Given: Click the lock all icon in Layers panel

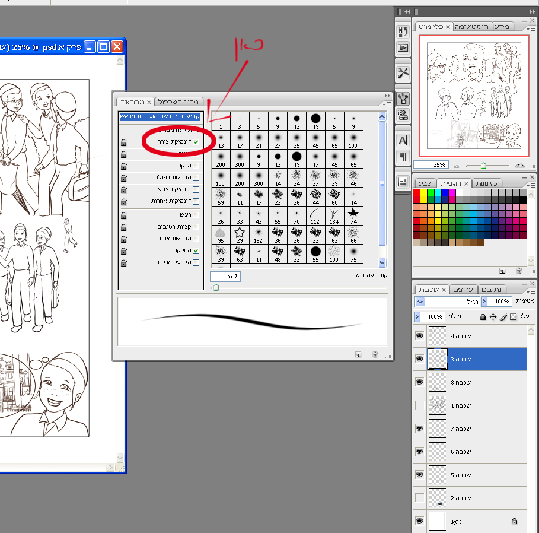Looking at the screenshot, I should point(483,317).
